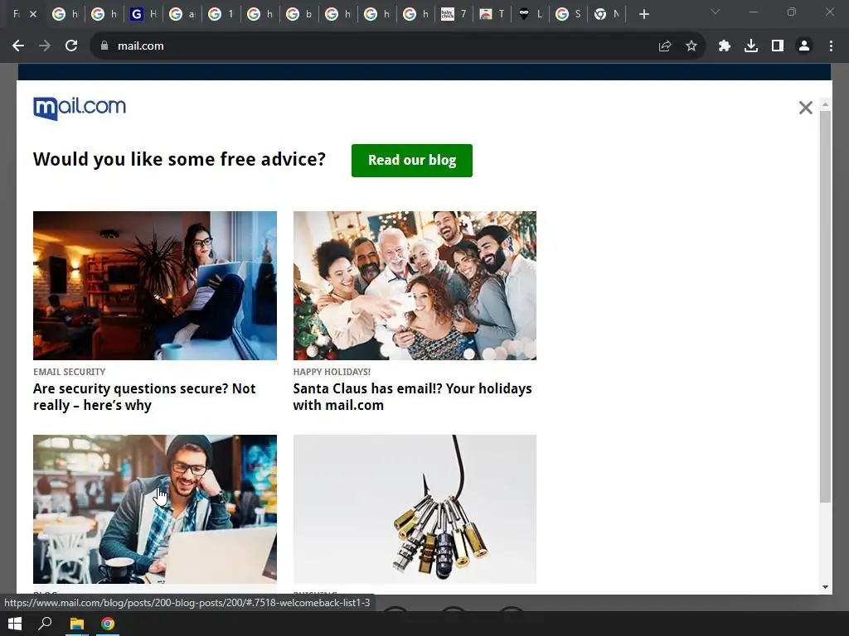Click 'Would you like some free advice?' heading
The height and width of the screenshot is (636, 849).
[179, 160]
